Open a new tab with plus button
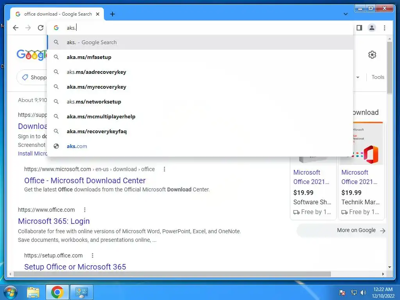The height and width of the screenshot is (300, 400). tap(112, 14)
